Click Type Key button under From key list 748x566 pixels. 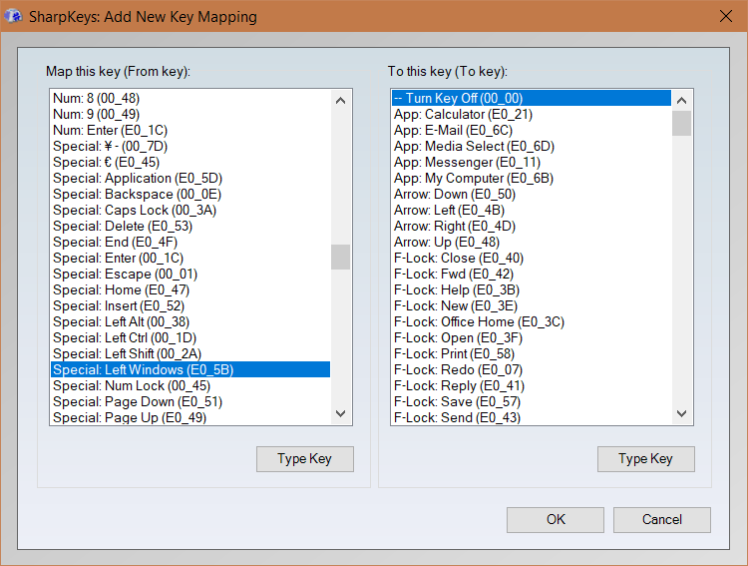(305, 459)
